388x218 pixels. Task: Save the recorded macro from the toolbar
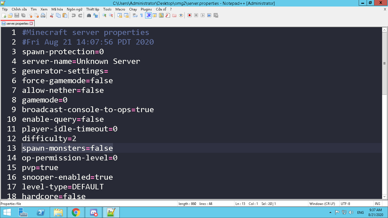point(216,15)
